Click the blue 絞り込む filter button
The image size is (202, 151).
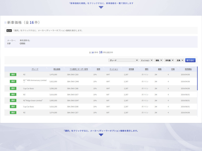pos(190,60)
